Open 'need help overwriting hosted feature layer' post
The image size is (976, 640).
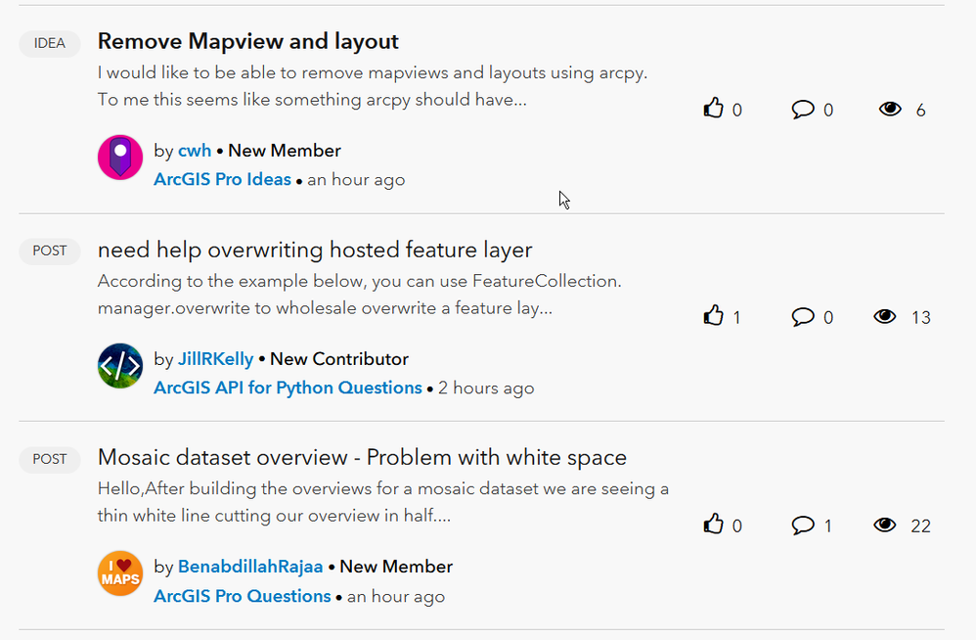315,250
